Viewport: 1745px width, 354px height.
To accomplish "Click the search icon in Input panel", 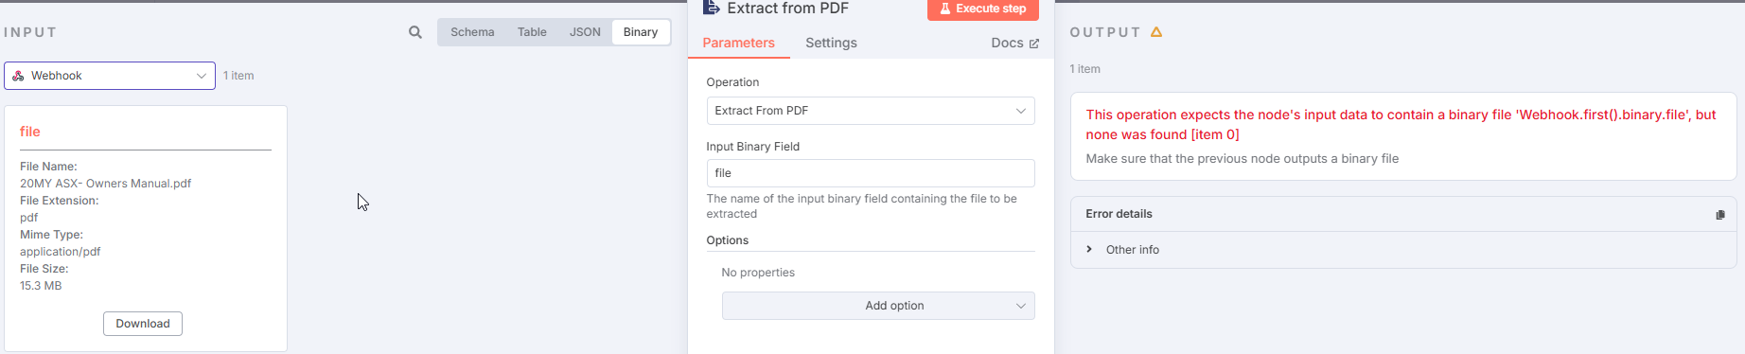I will pos(414,32).
